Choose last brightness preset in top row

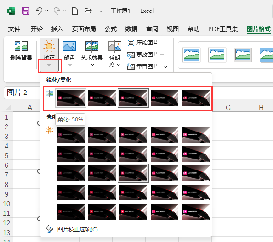[x=196, y=135]
